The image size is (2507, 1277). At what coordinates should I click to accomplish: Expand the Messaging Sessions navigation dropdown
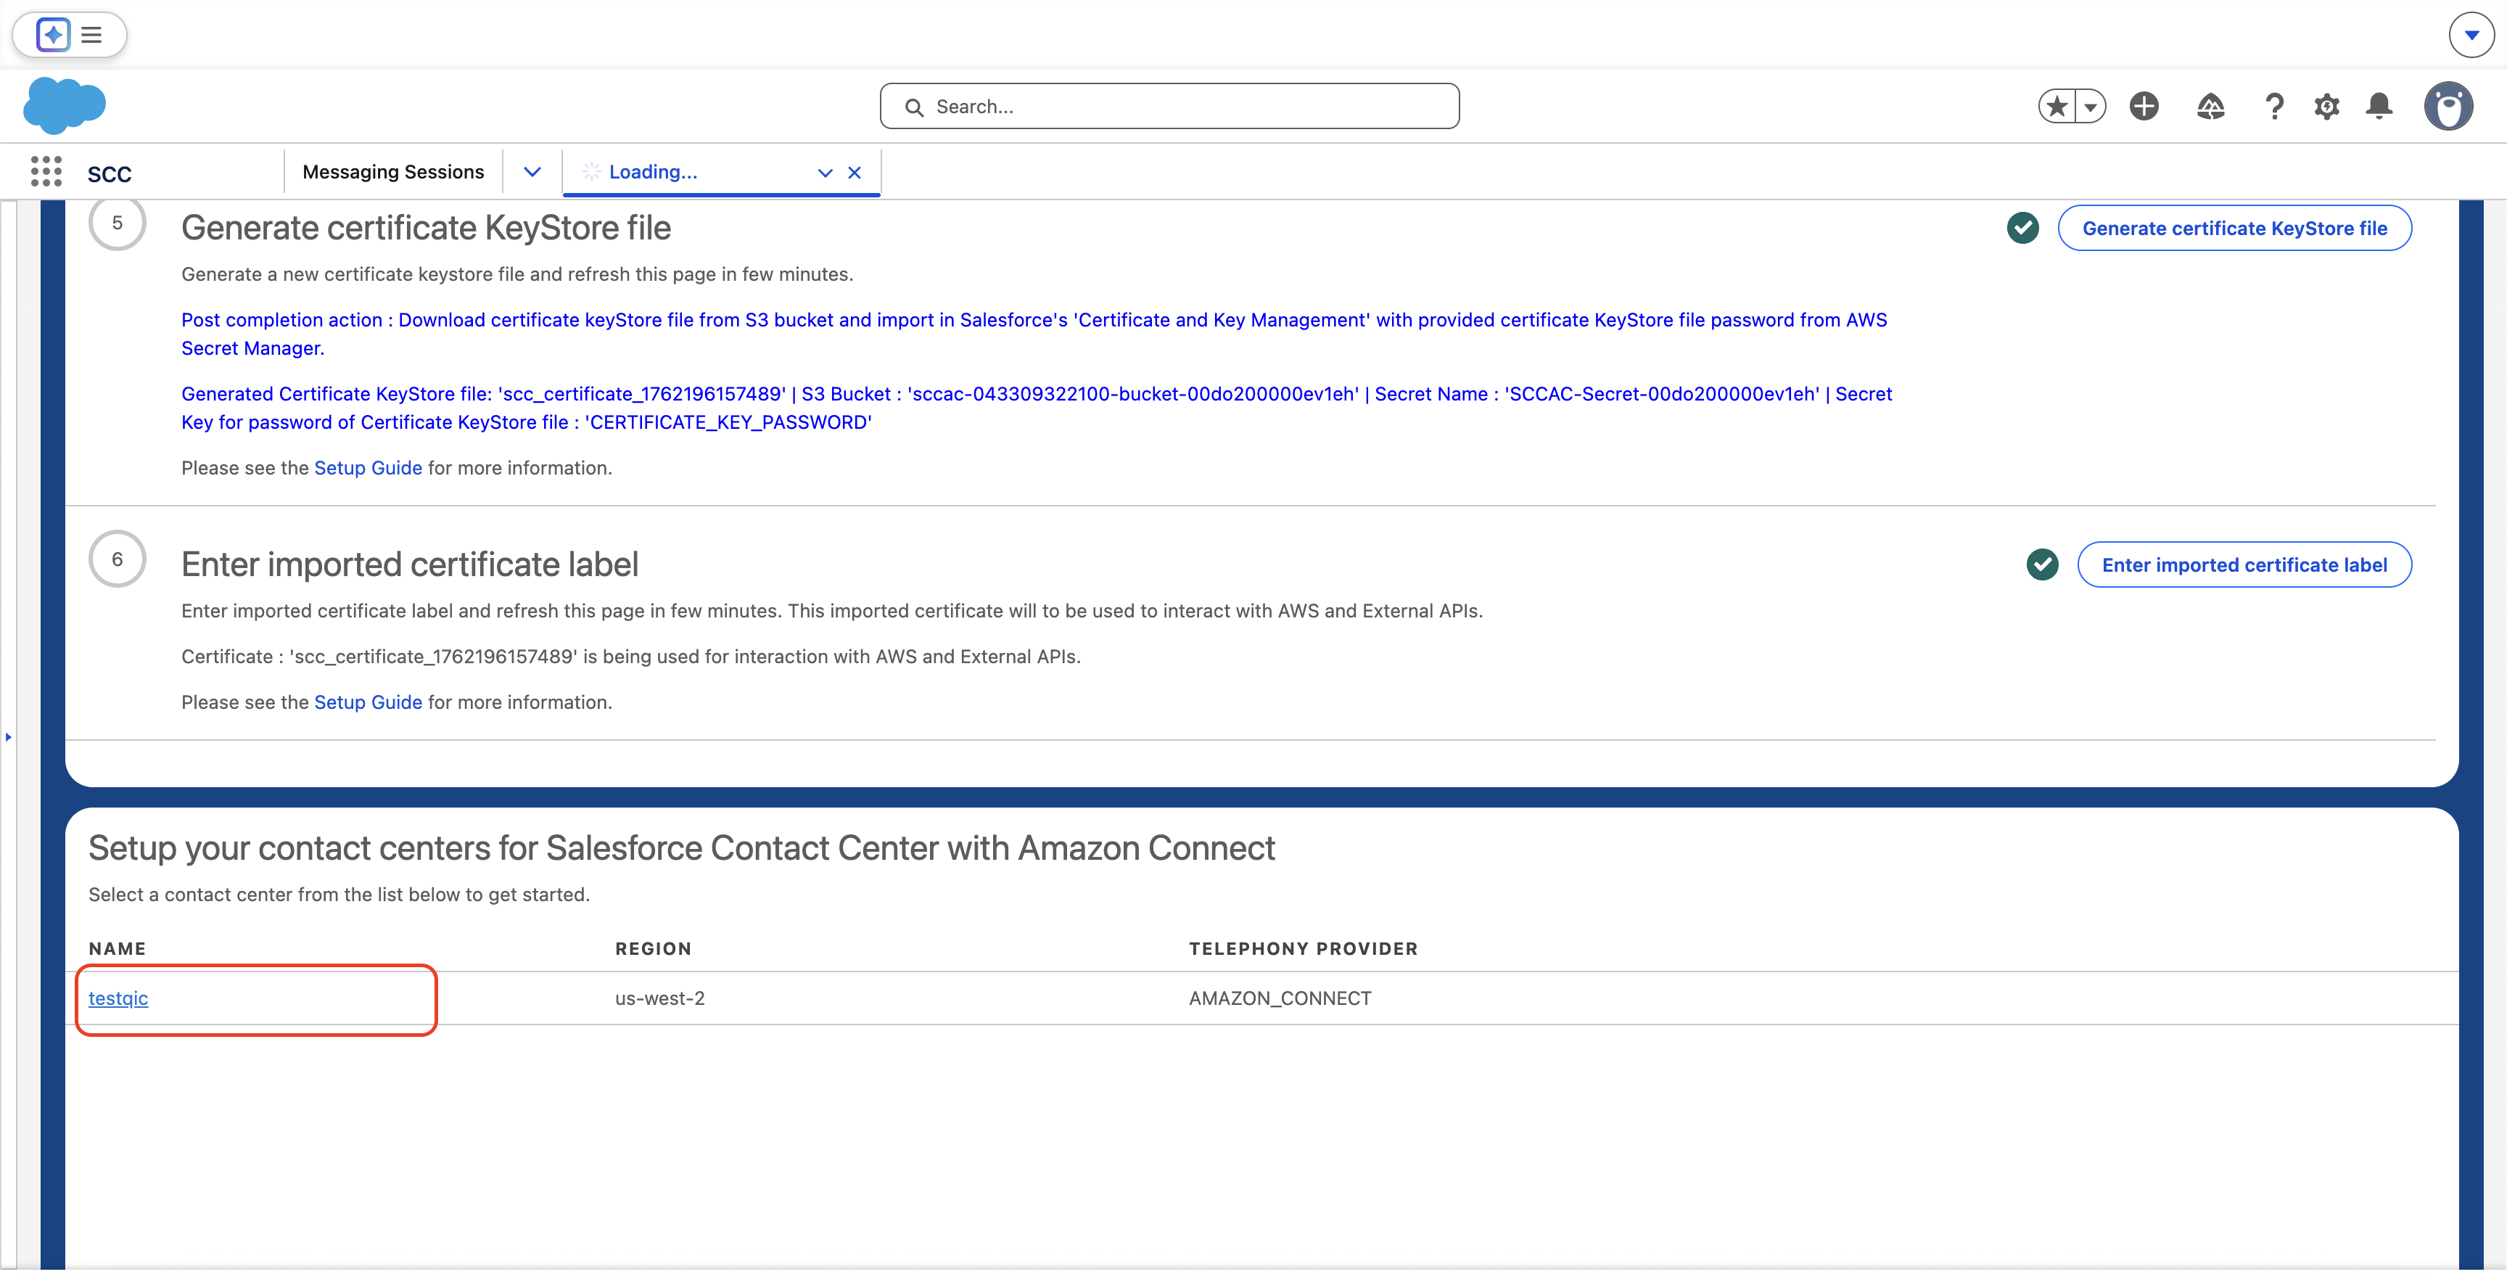pyautogui.click(x=532, y=172)
